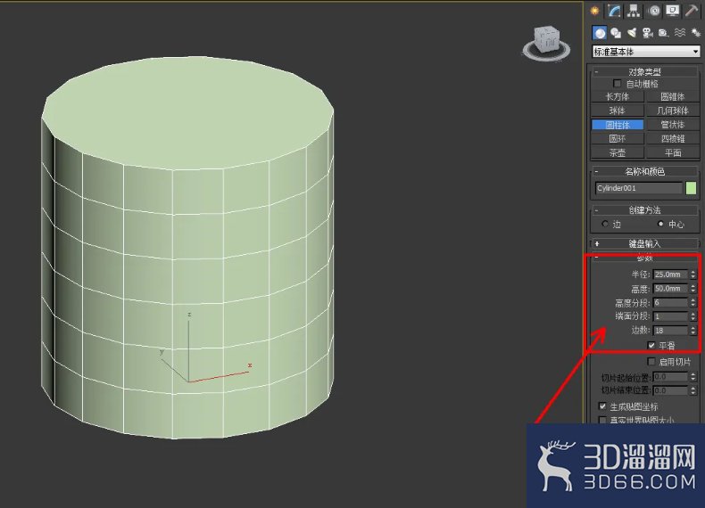Select the 中心 creation method radio
The image size is (705, 508).
(660, 224)
